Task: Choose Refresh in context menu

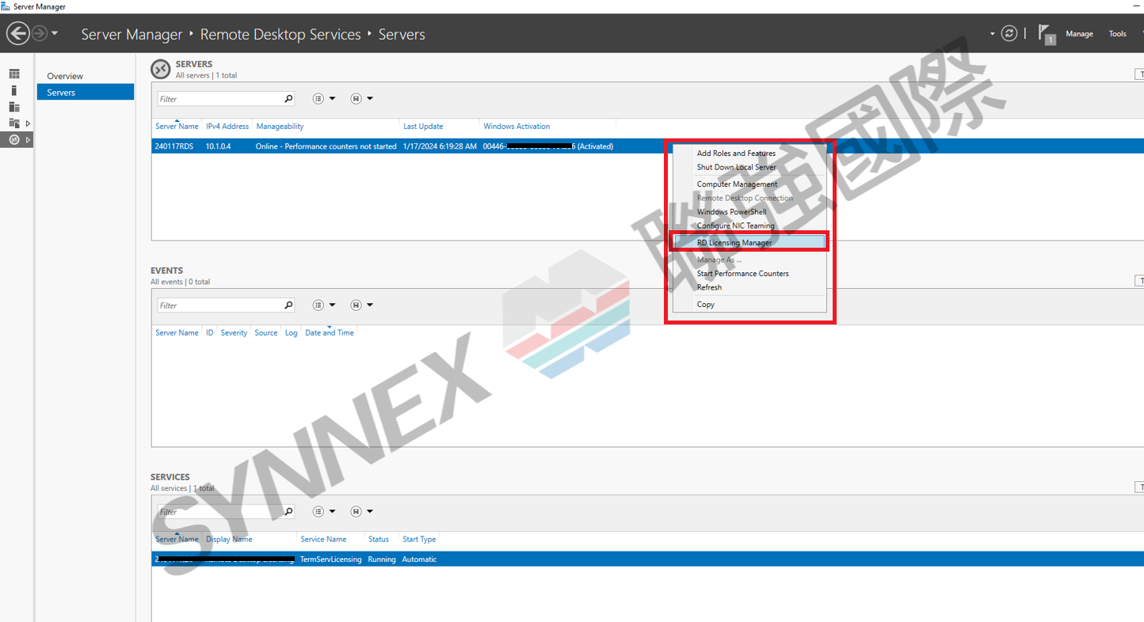Action: (709, 288)
